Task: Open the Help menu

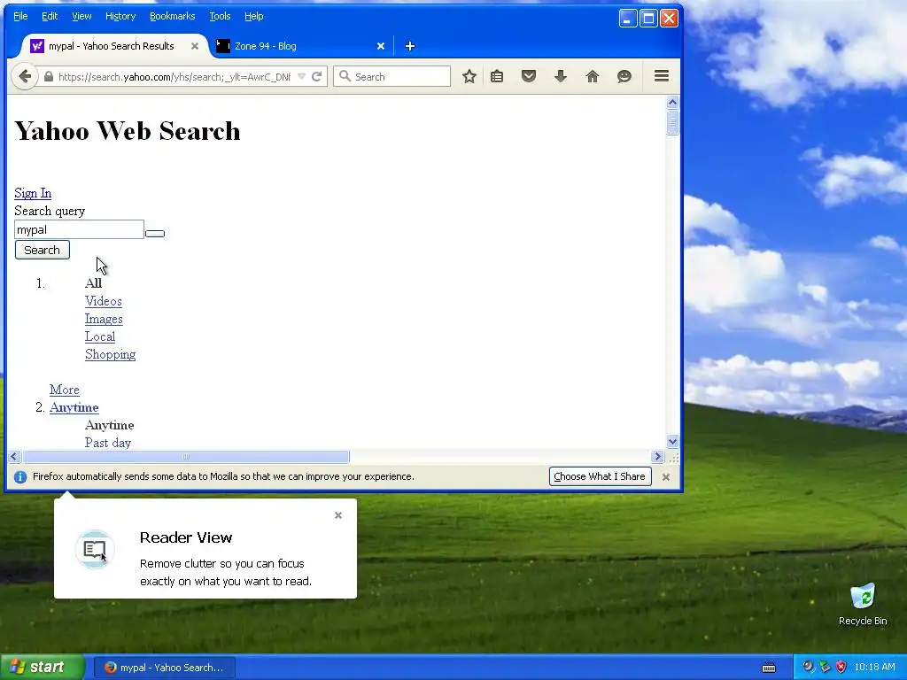Action: 254,16
